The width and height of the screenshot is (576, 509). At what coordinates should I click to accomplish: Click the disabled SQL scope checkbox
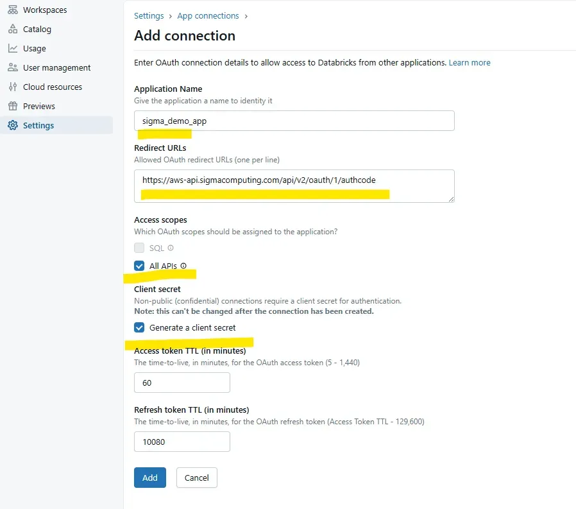(x=139, y=248)
